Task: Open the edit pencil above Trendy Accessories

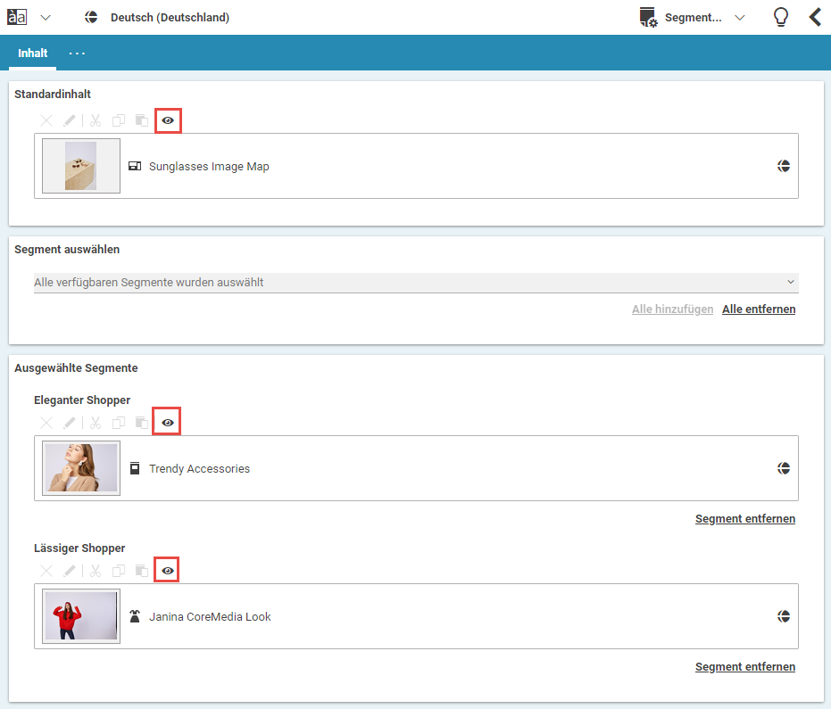Action: click(71, 422)
